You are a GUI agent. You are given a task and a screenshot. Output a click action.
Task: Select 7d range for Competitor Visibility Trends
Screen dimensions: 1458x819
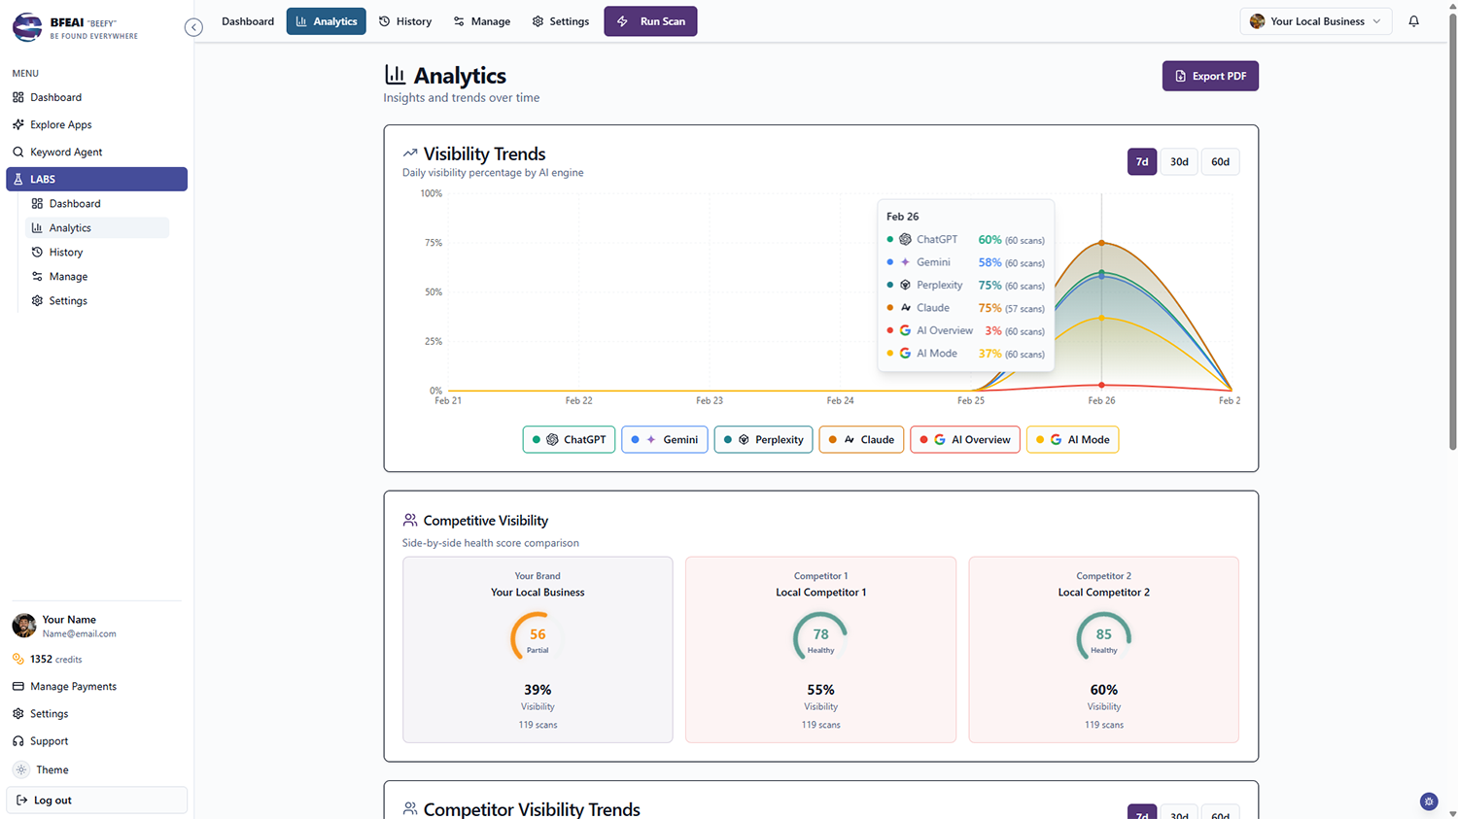(1142, 812)
